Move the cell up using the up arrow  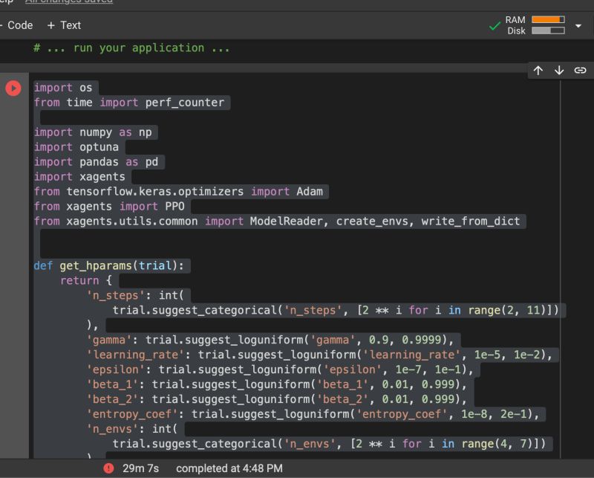point(538,71)
